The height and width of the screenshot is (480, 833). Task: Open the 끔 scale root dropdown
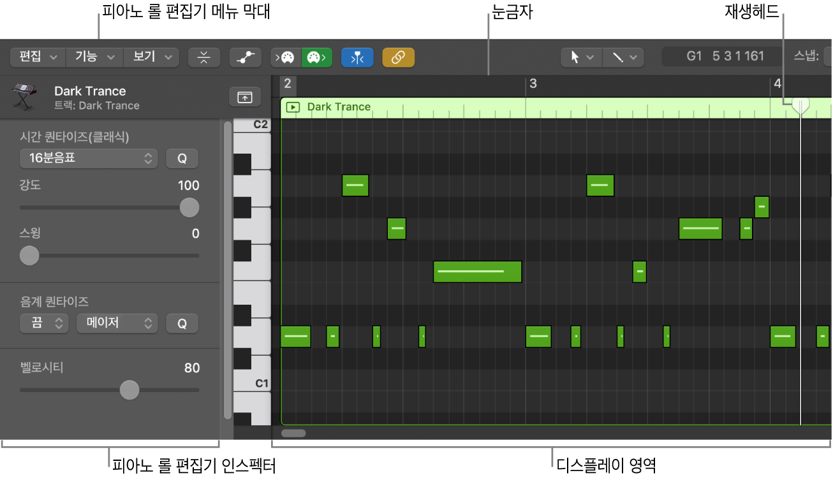click(44, 323)
